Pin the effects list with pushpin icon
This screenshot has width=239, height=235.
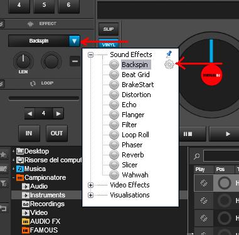coord(169,55)
